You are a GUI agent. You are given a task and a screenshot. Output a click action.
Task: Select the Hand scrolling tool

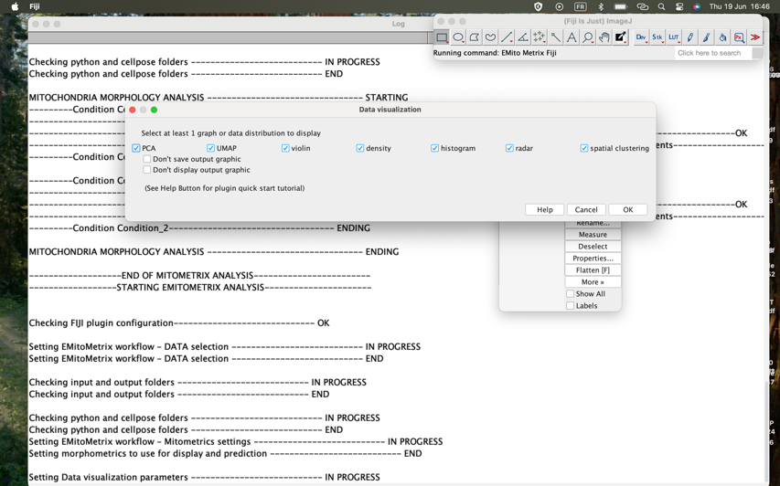(x=604, y=37)
